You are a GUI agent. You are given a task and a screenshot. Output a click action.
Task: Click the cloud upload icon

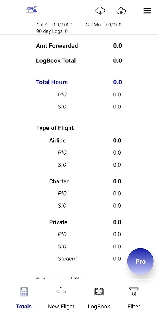[121, 11]
